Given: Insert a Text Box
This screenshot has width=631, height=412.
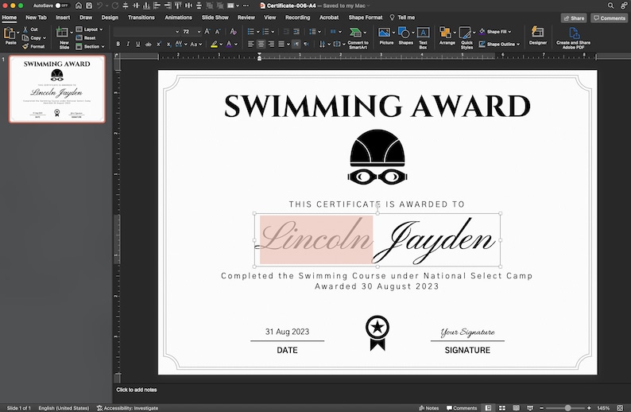Looking at the screenshot, I should click(x=423, y=38).
